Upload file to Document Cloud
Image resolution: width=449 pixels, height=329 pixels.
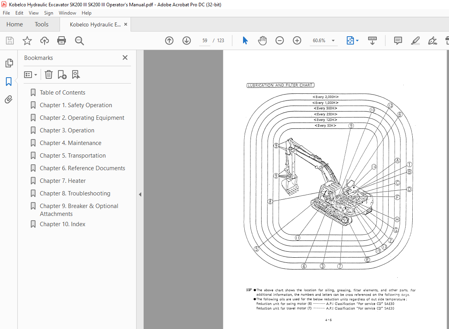coord(44,41)
